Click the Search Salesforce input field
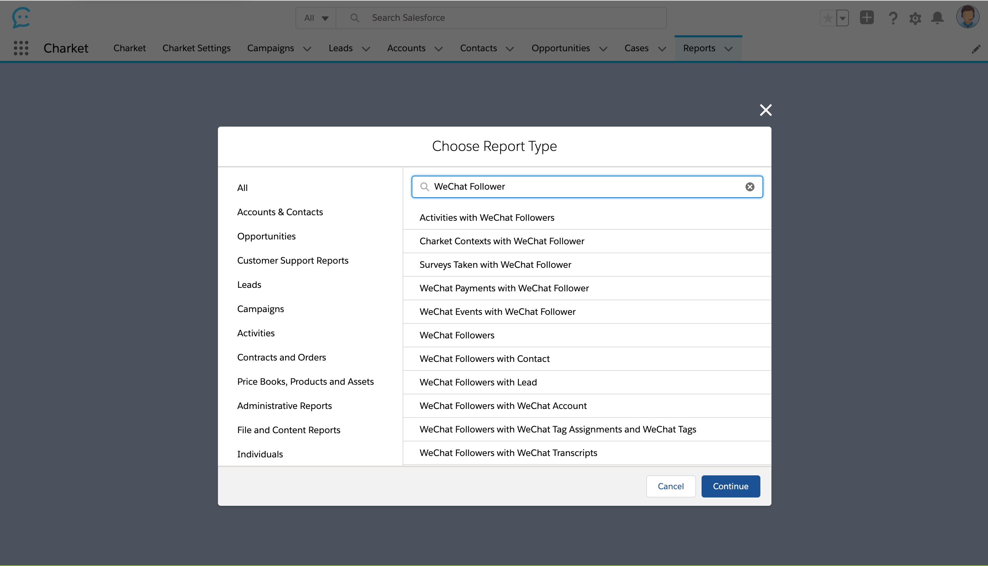 tap(501, 18)
